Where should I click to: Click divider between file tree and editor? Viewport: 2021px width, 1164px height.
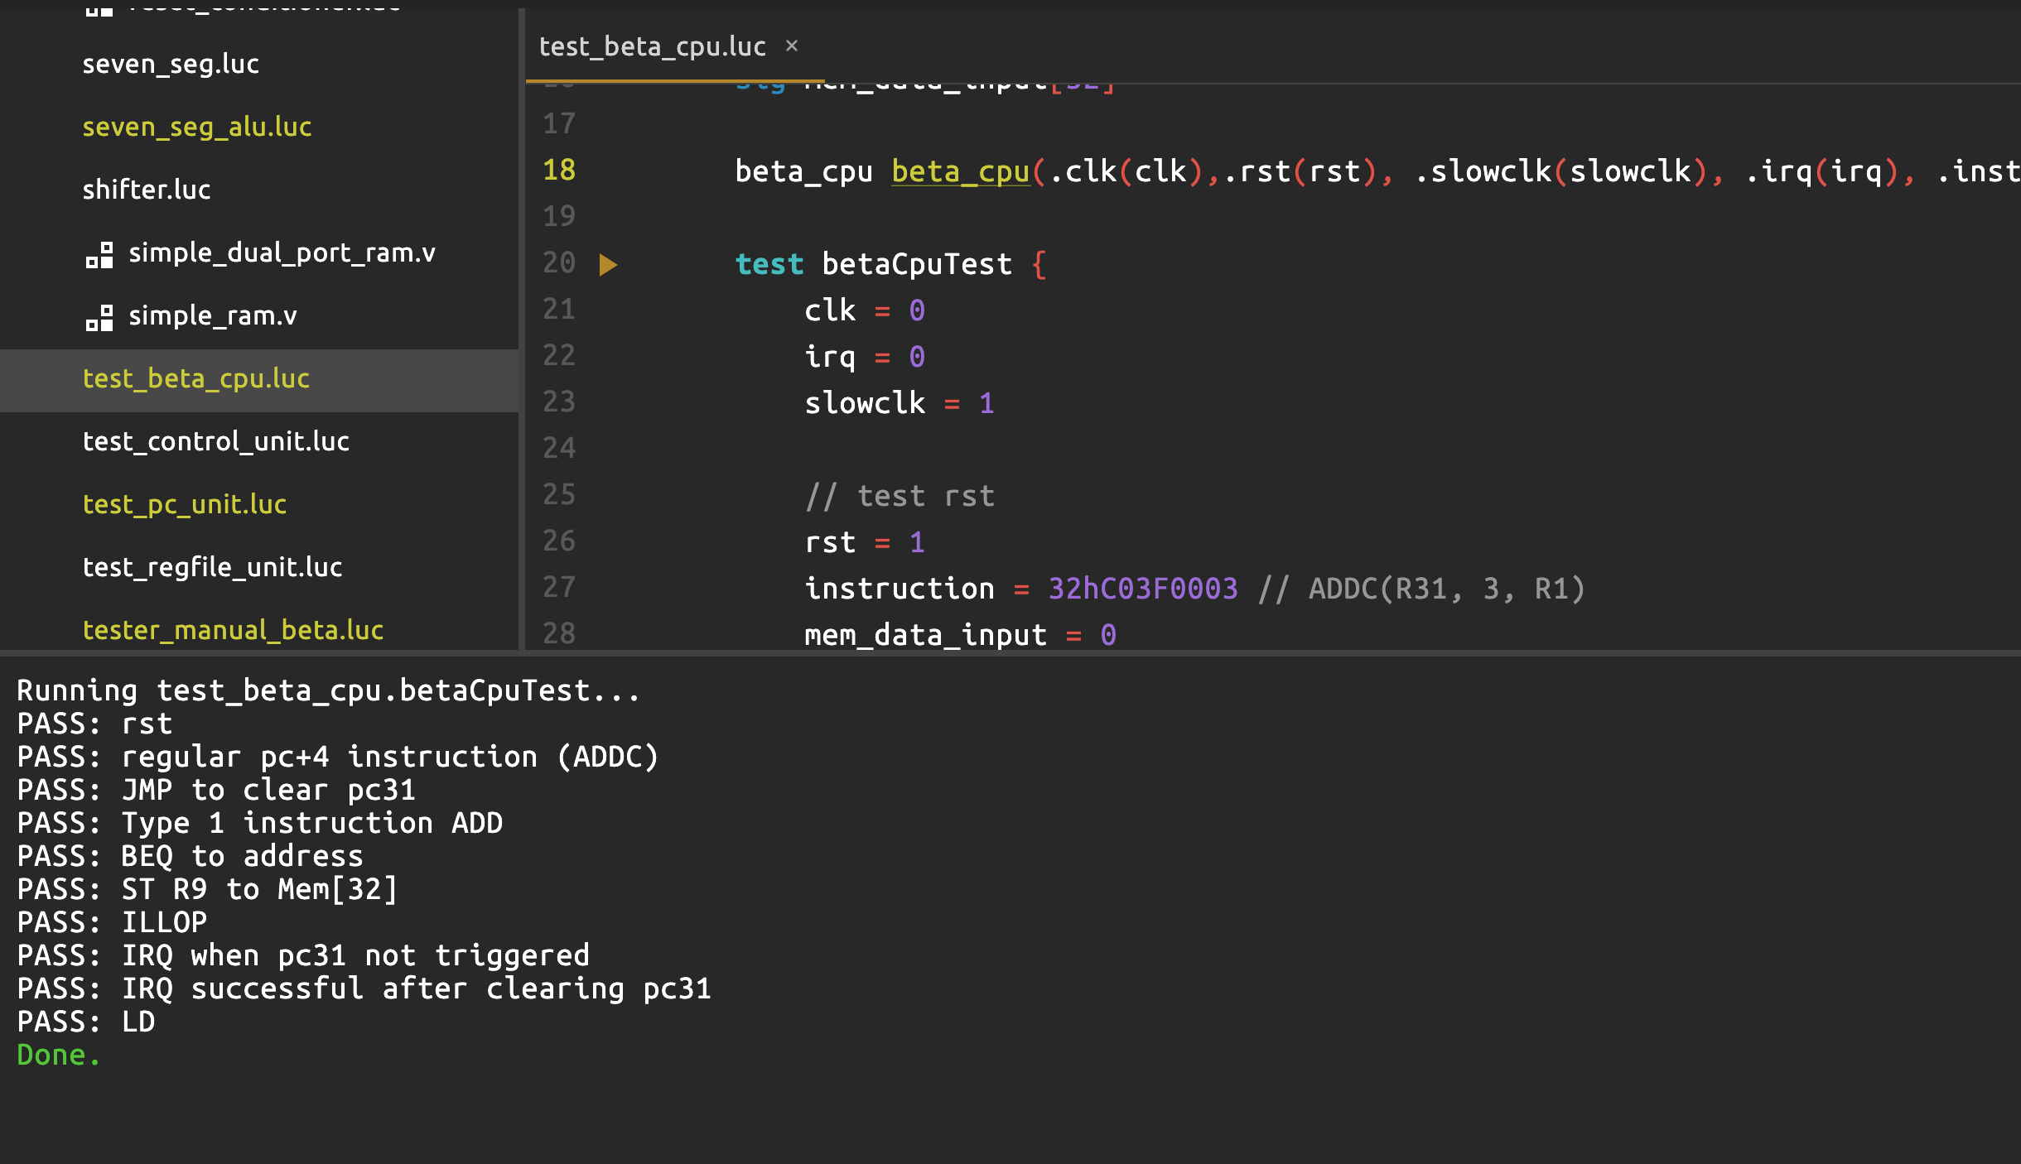[x=522, y=331]
